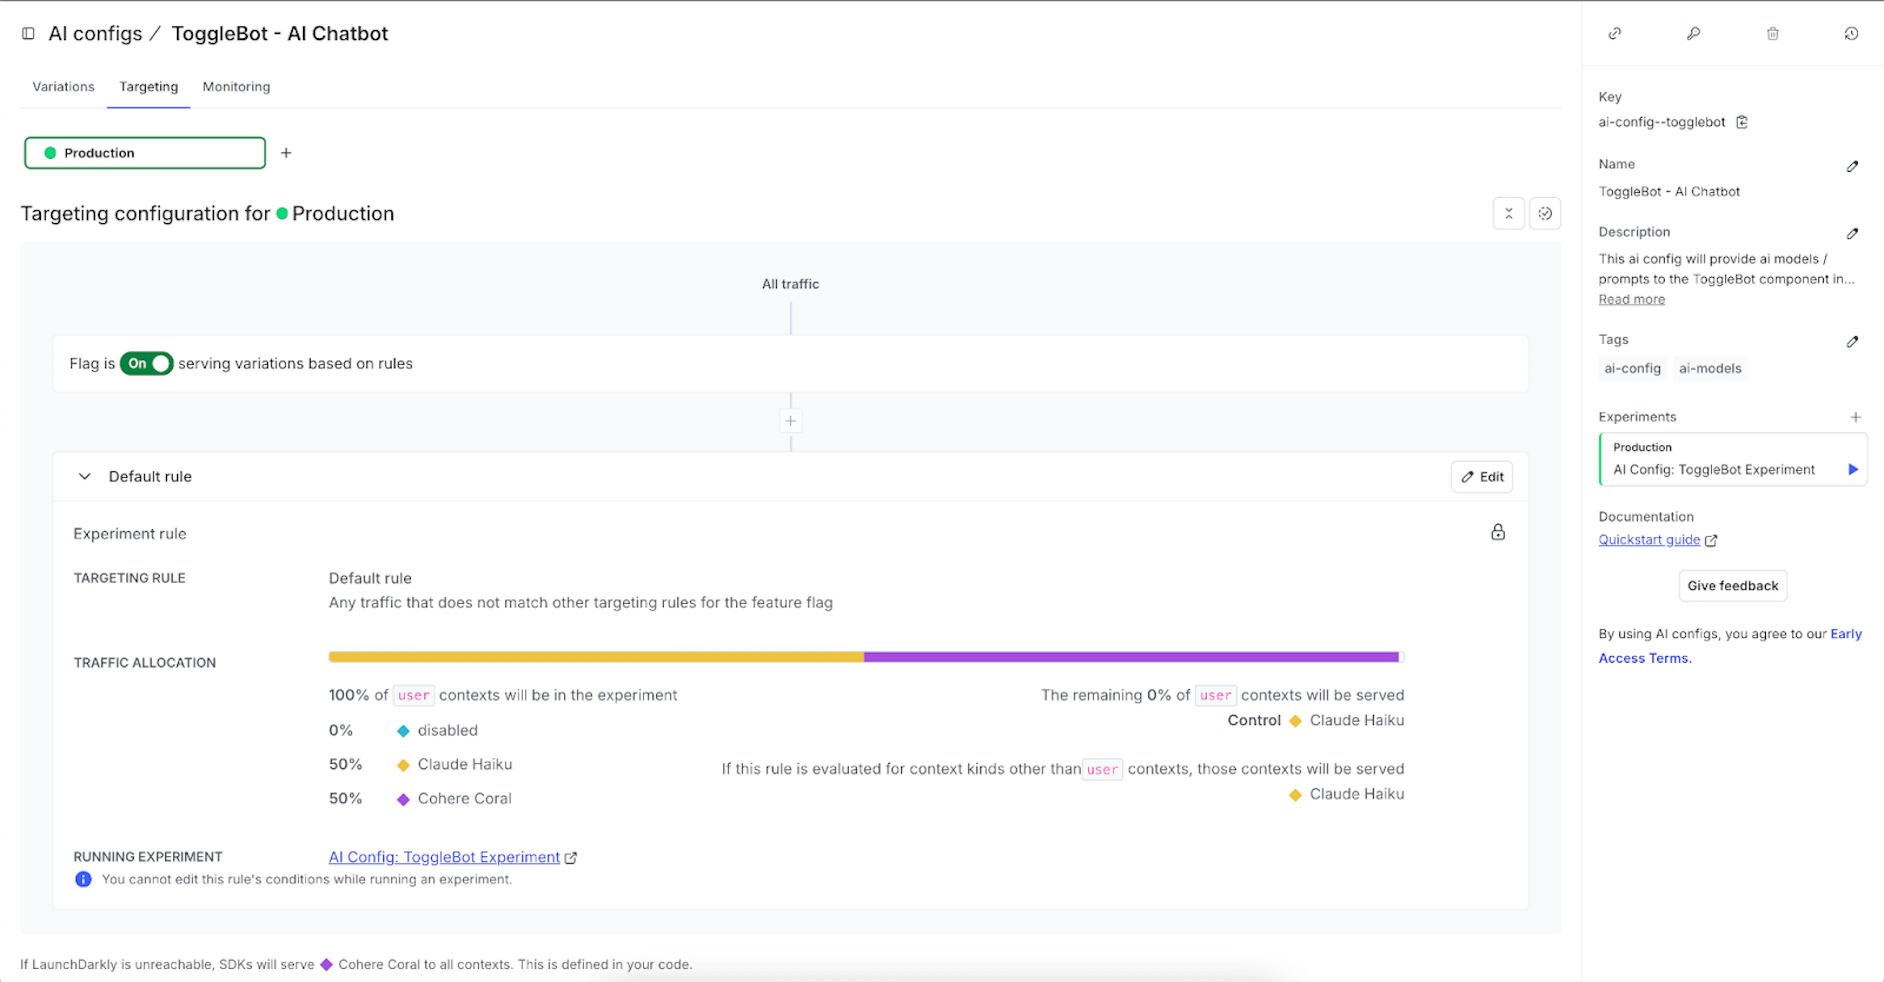The width and height of the screenshot is (1884, 982).
Task: Click the lock icon on Experiment rule
Action: (1497, 533)
